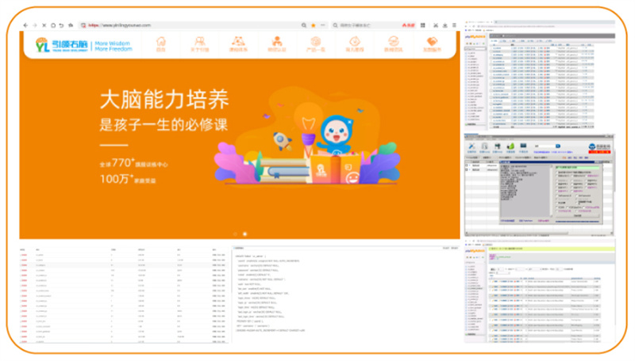Click the wrench icon in tool window
This screenshot has height=361, width=635.
click(x=471, y=146)
